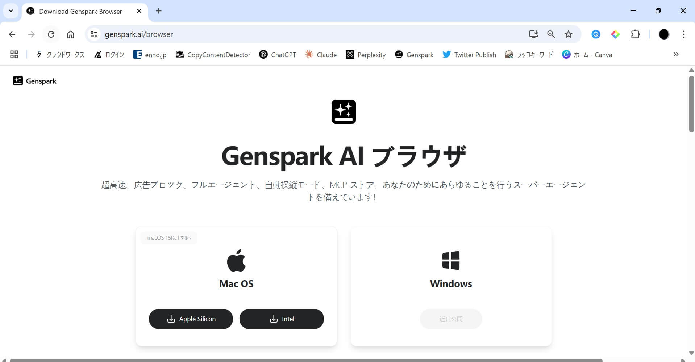Open a new tab with plus button
Screen dimensions: 695x362
pos(159,11)
